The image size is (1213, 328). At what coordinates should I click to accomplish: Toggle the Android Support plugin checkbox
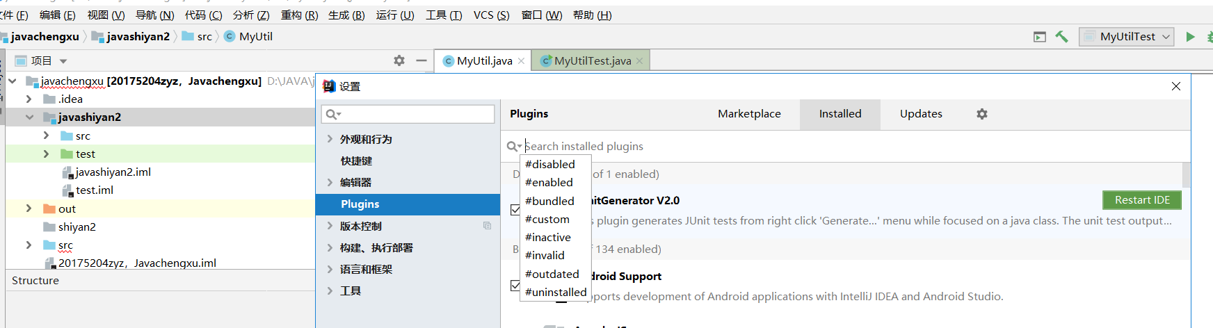click(x=515, y=285)
